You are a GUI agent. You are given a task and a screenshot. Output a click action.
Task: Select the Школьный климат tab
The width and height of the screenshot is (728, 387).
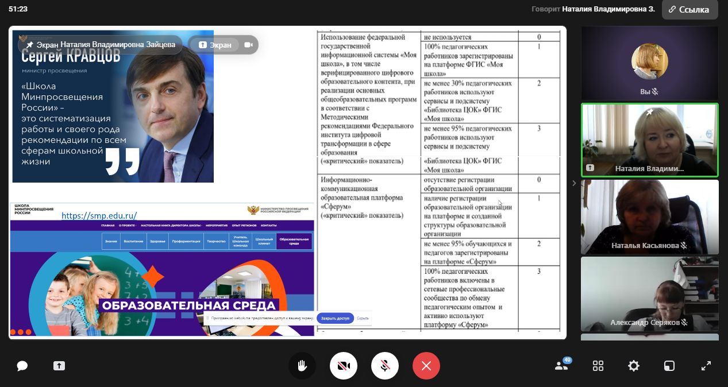264,242
